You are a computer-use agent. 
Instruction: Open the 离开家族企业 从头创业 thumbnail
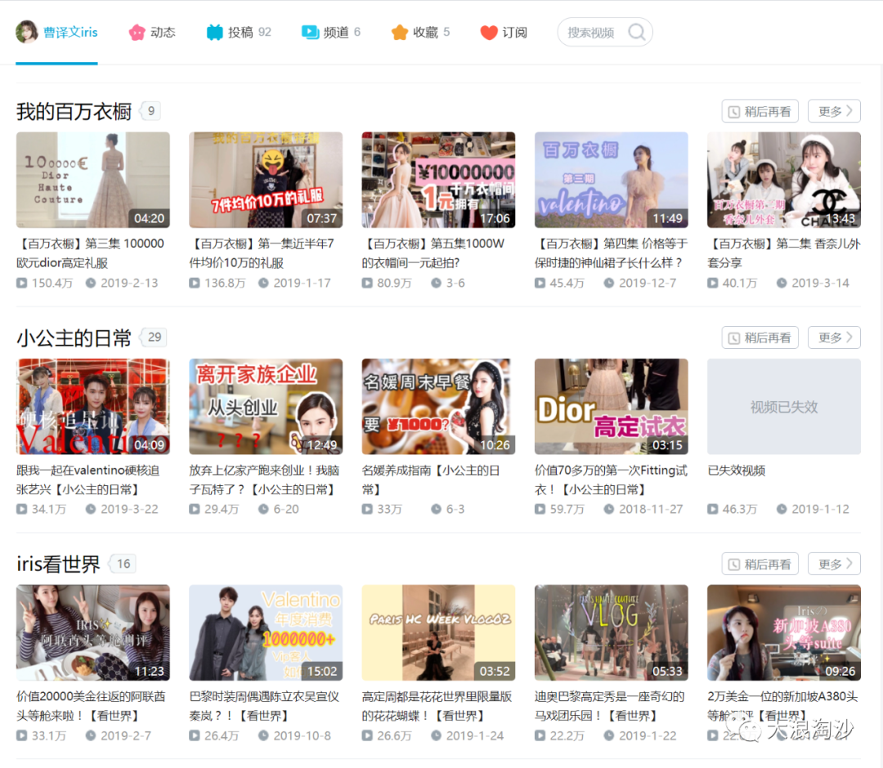click(x=266, y=406)
